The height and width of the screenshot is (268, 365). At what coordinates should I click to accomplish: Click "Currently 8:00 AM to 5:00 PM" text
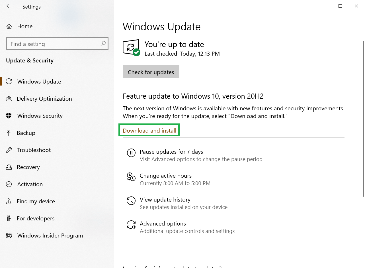click(x=175, y=183)
